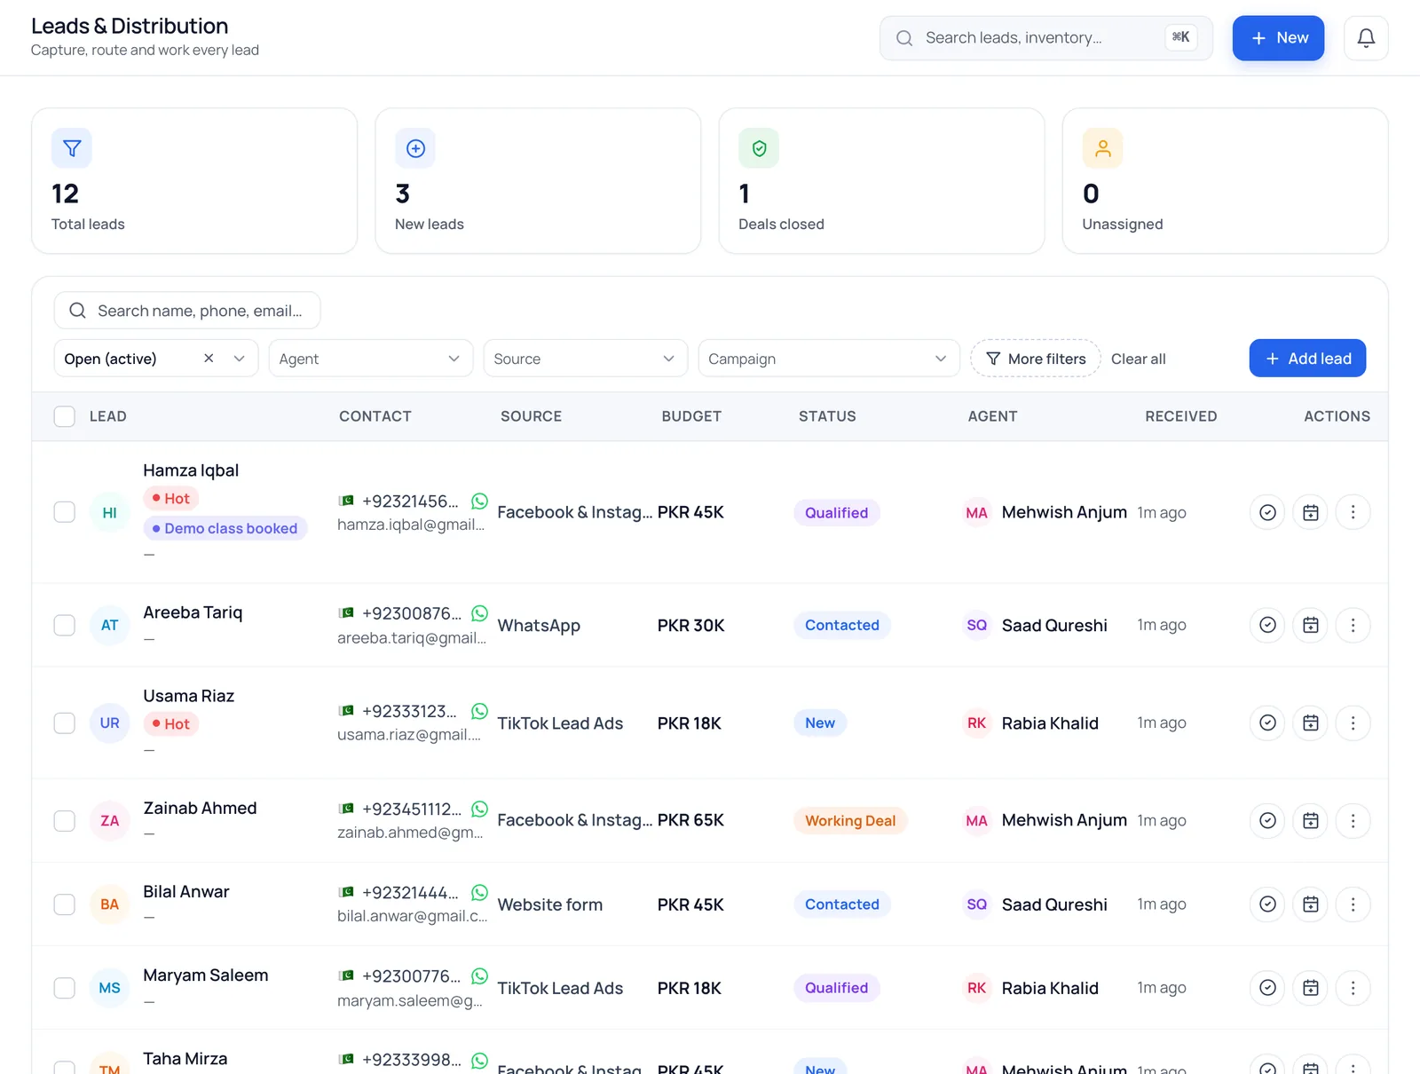
Task: Click the Working Deal status badge
Action: (849, 821)
